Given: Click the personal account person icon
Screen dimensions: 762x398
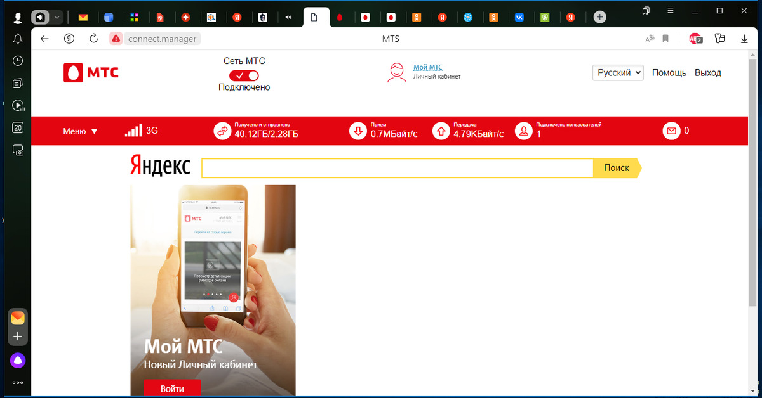Looking at the screenshot, I should coord(397,72).
